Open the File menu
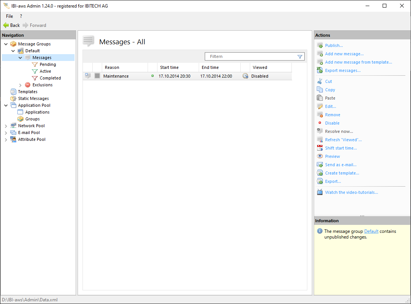This screenshot has width=411, height=304. 9,16
